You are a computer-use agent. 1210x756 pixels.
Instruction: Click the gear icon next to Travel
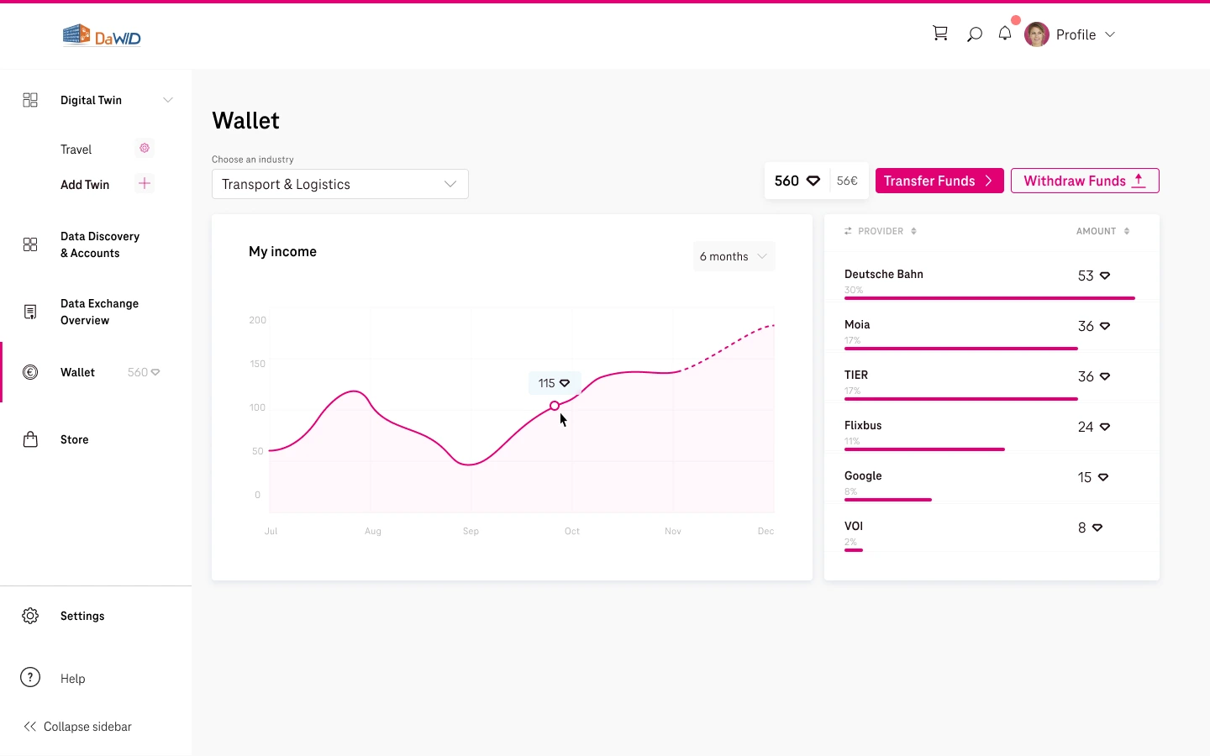[x=145, y=149]
